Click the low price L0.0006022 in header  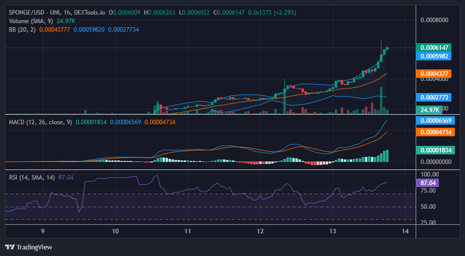195,13
